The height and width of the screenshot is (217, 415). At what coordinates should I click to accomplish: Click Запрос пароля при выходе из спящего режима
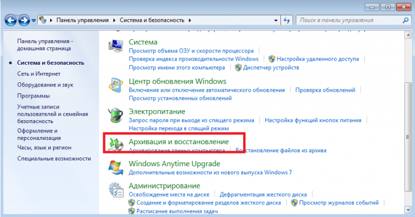tap(191, 120)
